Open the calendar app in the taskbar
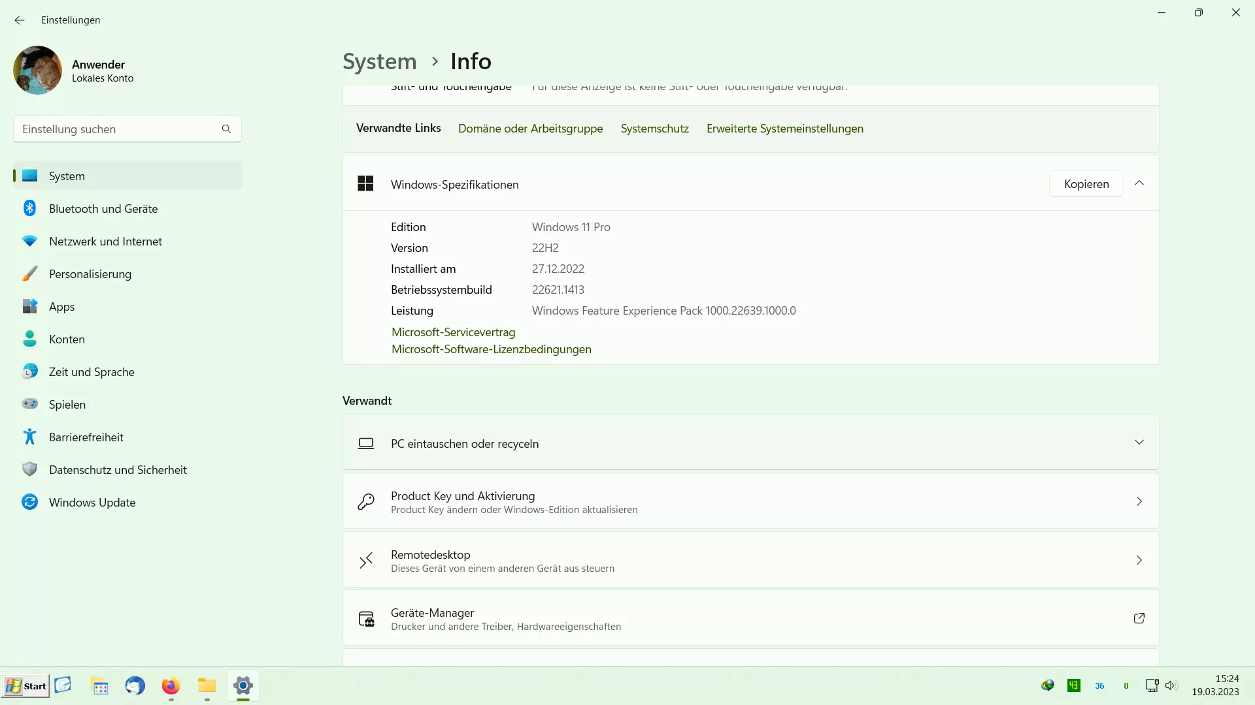The width and height of the screenshot is (1255, 705). [x=100, y=686]
